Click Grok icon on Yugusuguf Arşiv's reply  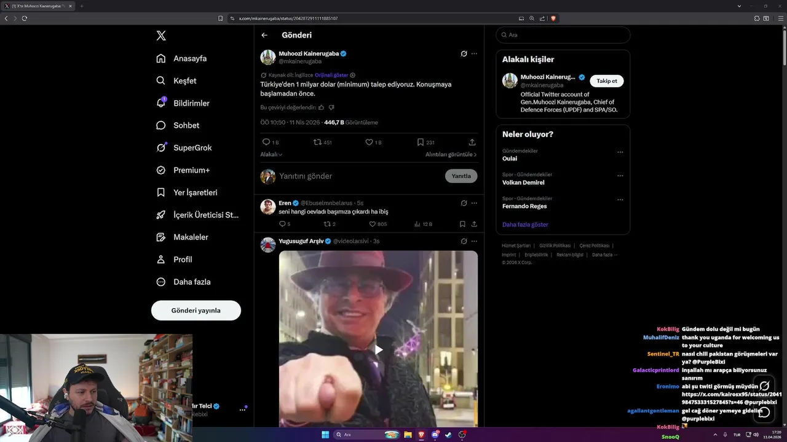pos(464,241)
